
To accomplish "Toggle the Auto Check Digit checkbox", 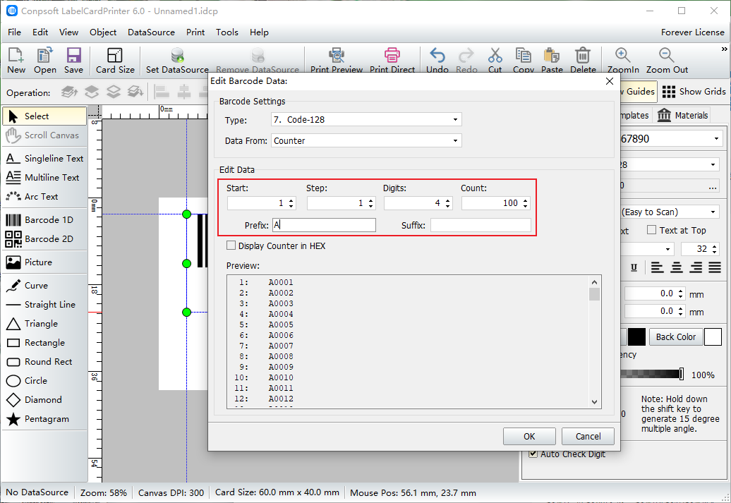I will 533,454.
